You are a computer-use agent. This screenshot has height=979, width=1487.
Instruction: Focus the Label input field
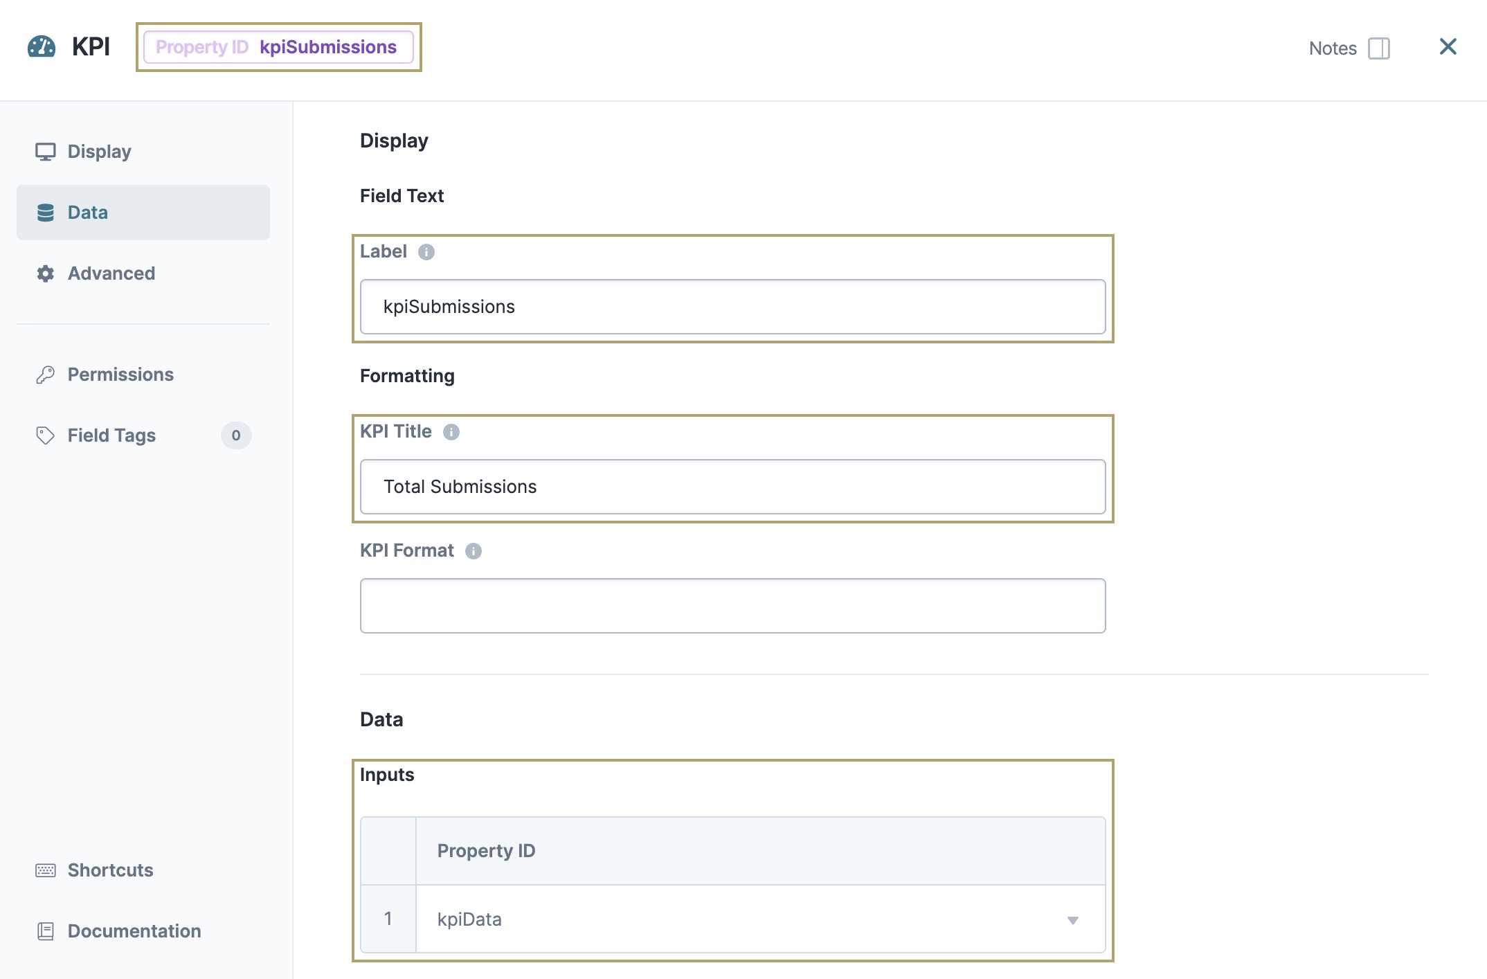(733, 307)
